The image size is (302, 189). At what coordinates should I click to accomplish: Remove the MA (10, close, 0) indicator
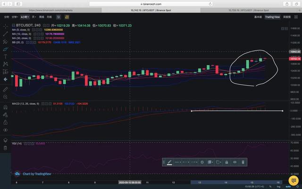42,34
